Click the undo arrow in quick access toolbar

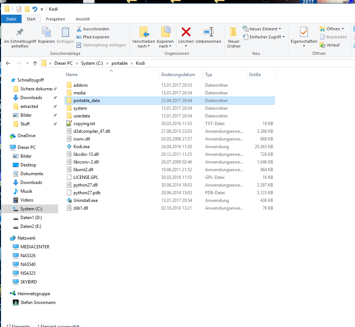(x=35, y=9)
